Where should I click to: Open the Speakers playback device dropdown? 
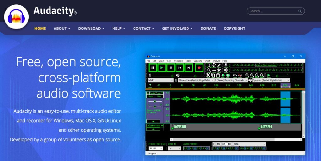271,80
